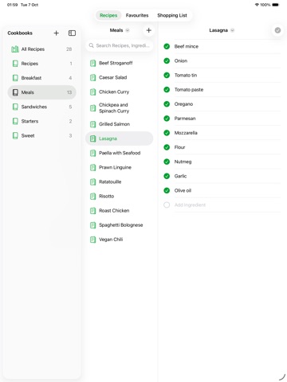Tap the check-all circle icon beside Lasagna
Image resolution: width=287 pixels, height=382 pixels.
[277, 30]
